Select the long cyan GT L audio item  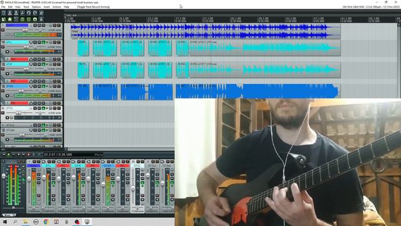point(264,48)
